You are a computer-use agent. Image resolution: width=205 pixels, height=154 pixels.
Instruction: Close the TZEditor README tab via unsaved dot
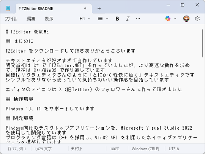(x=85, y=8)
